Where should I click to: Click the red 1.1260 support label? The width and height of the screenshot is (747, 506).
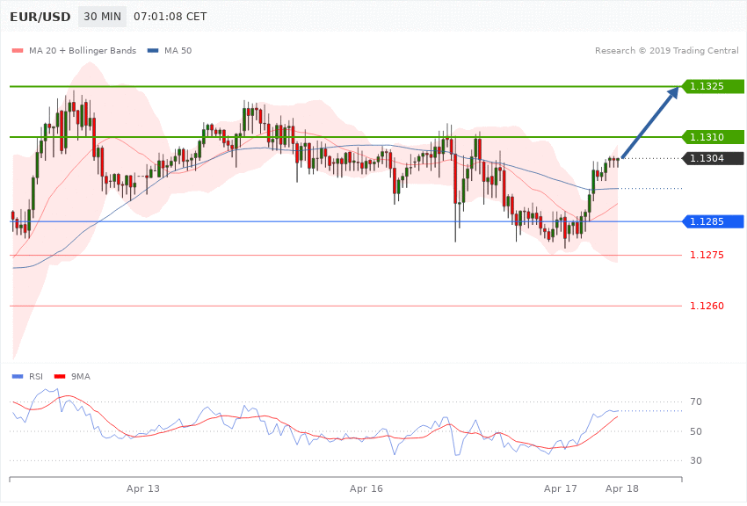(x=707, y=306)
